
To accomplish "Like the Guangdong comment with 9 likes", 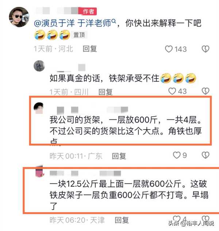I will (x=177, y=155).
